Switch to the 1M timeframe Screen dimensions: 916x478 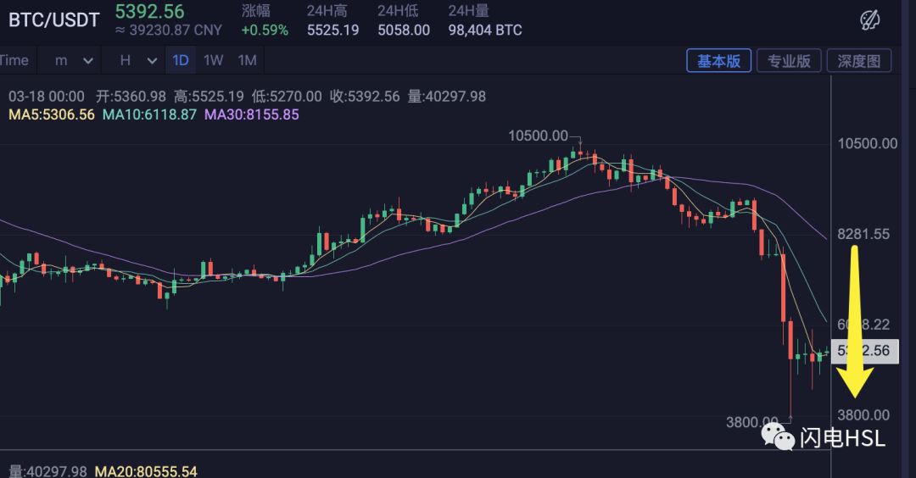coord(247,60)
